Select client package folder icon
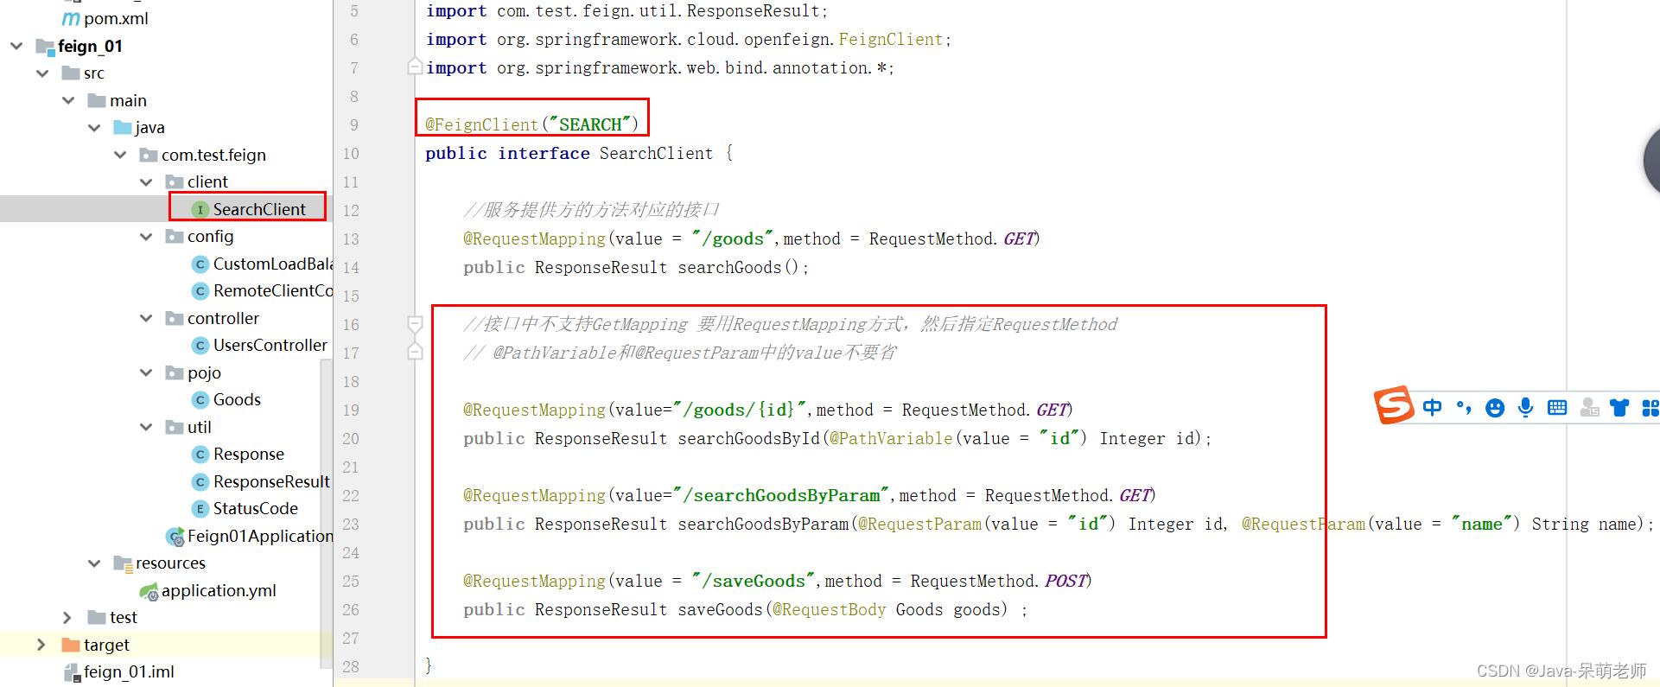The width and height of the screenshot is (1660, 687). coord(175,182)
